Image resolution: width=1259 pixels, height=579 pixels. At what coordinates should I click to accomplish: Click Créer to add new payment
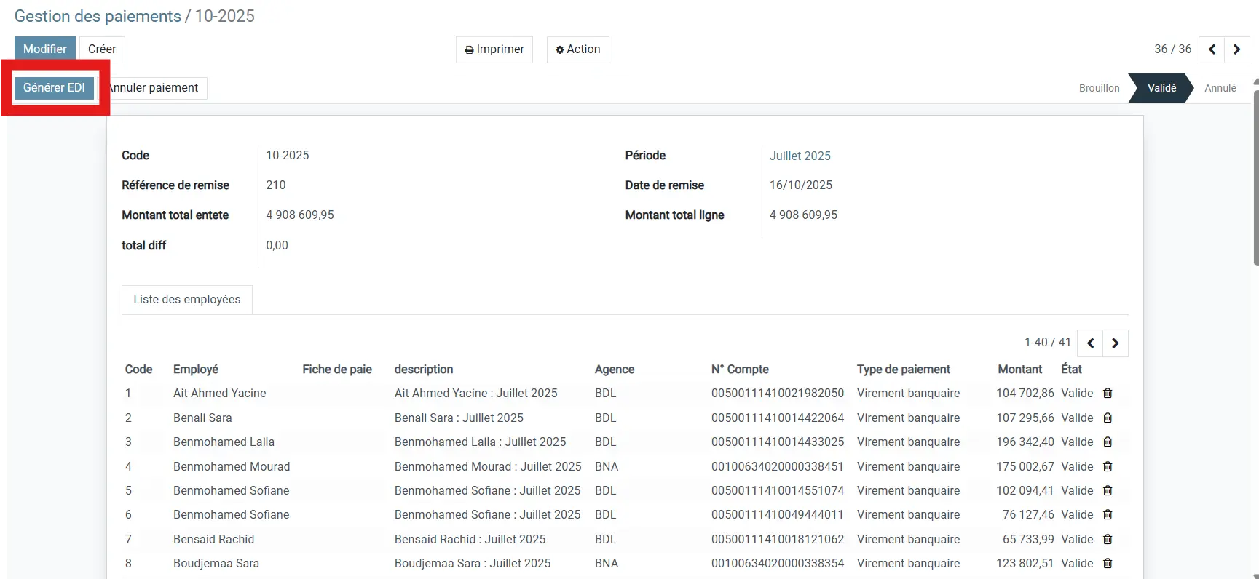click(102, 49)
